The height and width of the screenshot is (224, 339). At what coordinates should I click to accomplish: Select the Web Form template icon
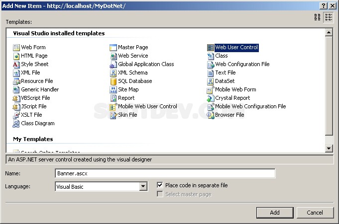16,48
